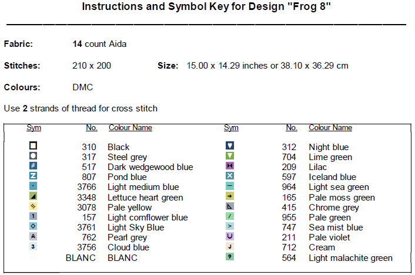Click the "14 count Aida" fabric text

coord(99,44)
